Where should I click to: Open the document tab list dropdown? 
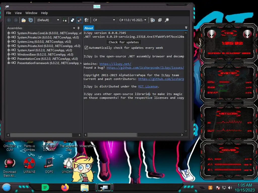(x=186, y=28)
